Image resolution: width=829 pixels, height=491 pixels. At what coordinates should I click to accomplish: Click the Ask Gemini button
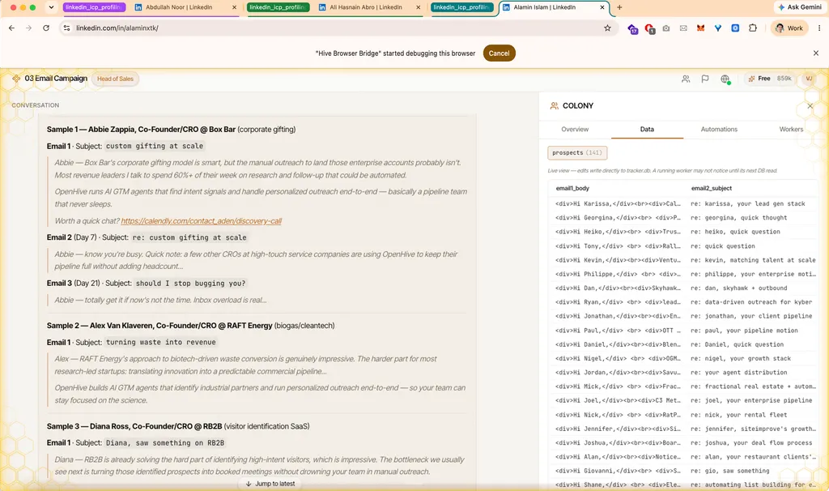click(x=799, y=7)
